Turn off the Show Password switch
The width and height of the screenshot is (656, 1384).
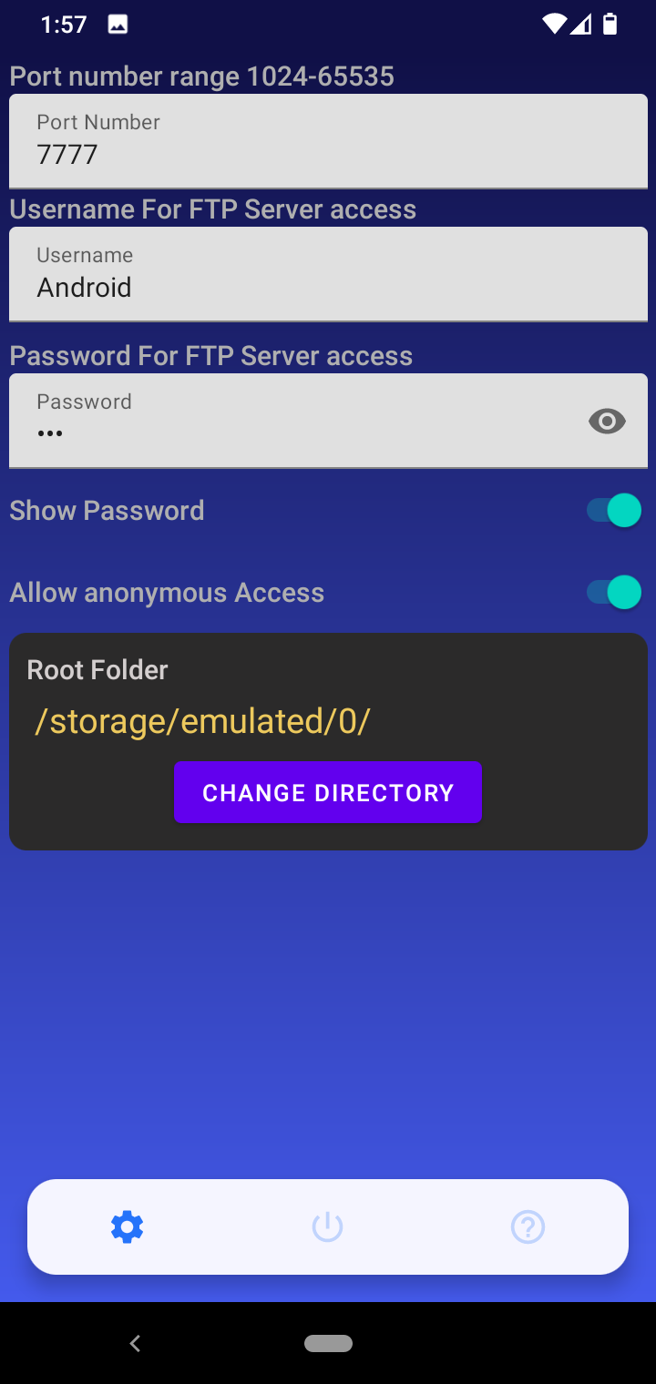[x=613, y=510]
